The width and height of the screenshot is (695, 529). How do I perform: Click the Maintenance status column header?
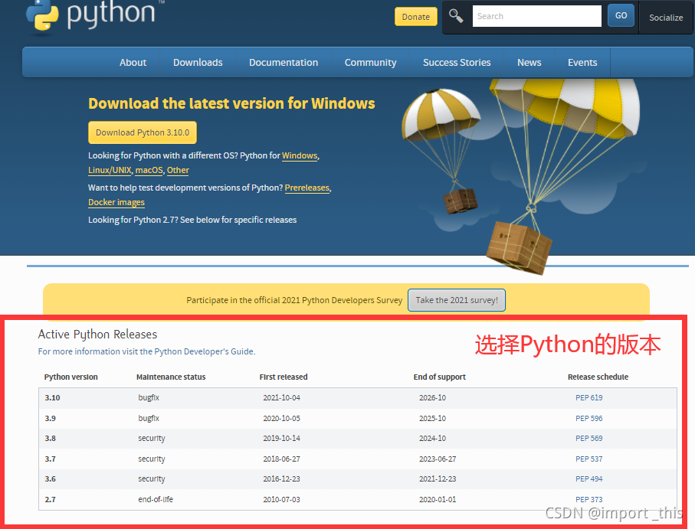pyautogui.click(x=171, y=377)
